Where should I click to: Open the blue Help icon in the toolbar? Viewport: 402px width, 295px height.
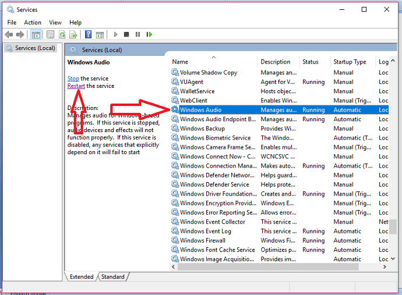(x=88, y=35)
